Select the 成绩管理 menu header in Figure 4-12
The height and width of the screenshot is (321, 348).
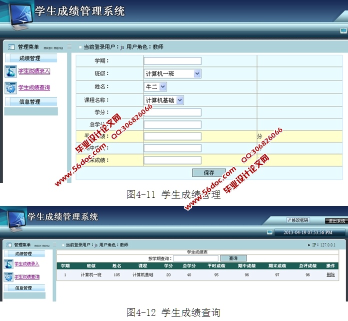coord(24,253)
